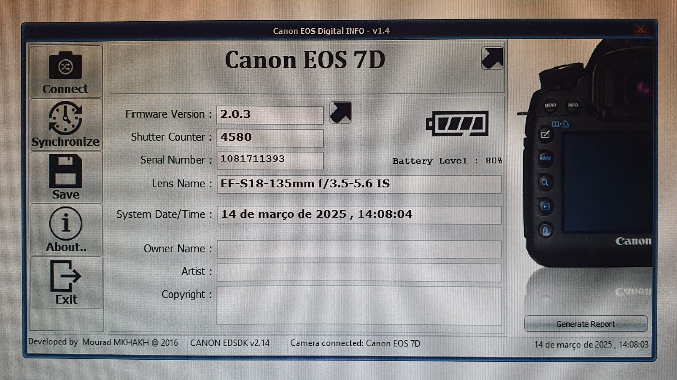677x380 pixels.
Task: Open the About info icon
Action: click(65, 223)
